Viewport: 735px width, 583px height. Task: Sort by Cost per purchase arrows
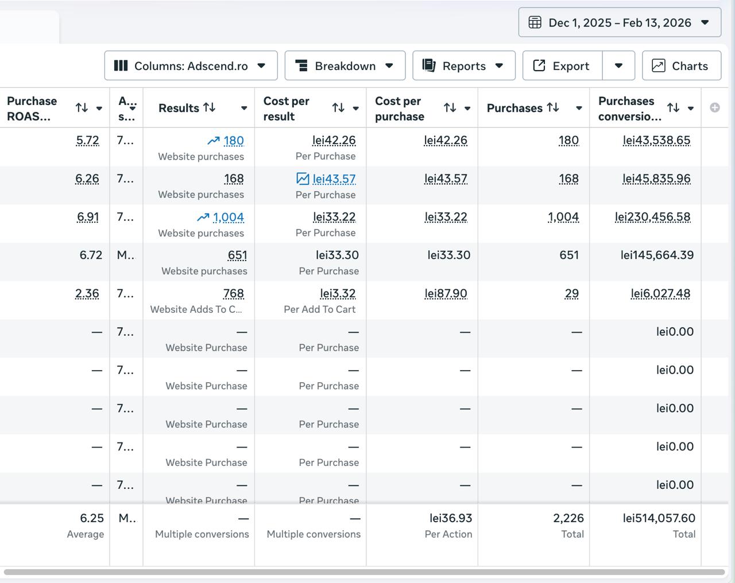coord(450,108)
